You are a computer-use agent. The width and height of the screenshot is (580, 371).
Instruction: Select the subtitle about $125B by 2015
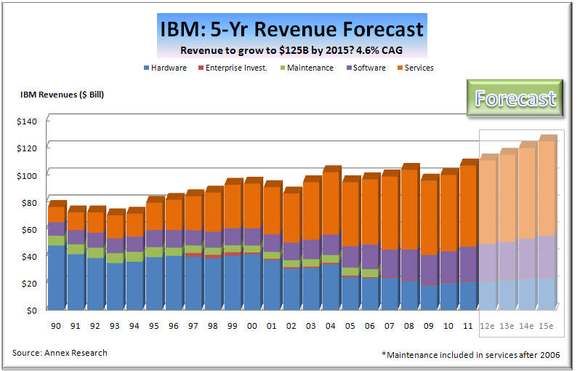click(291, 50)
